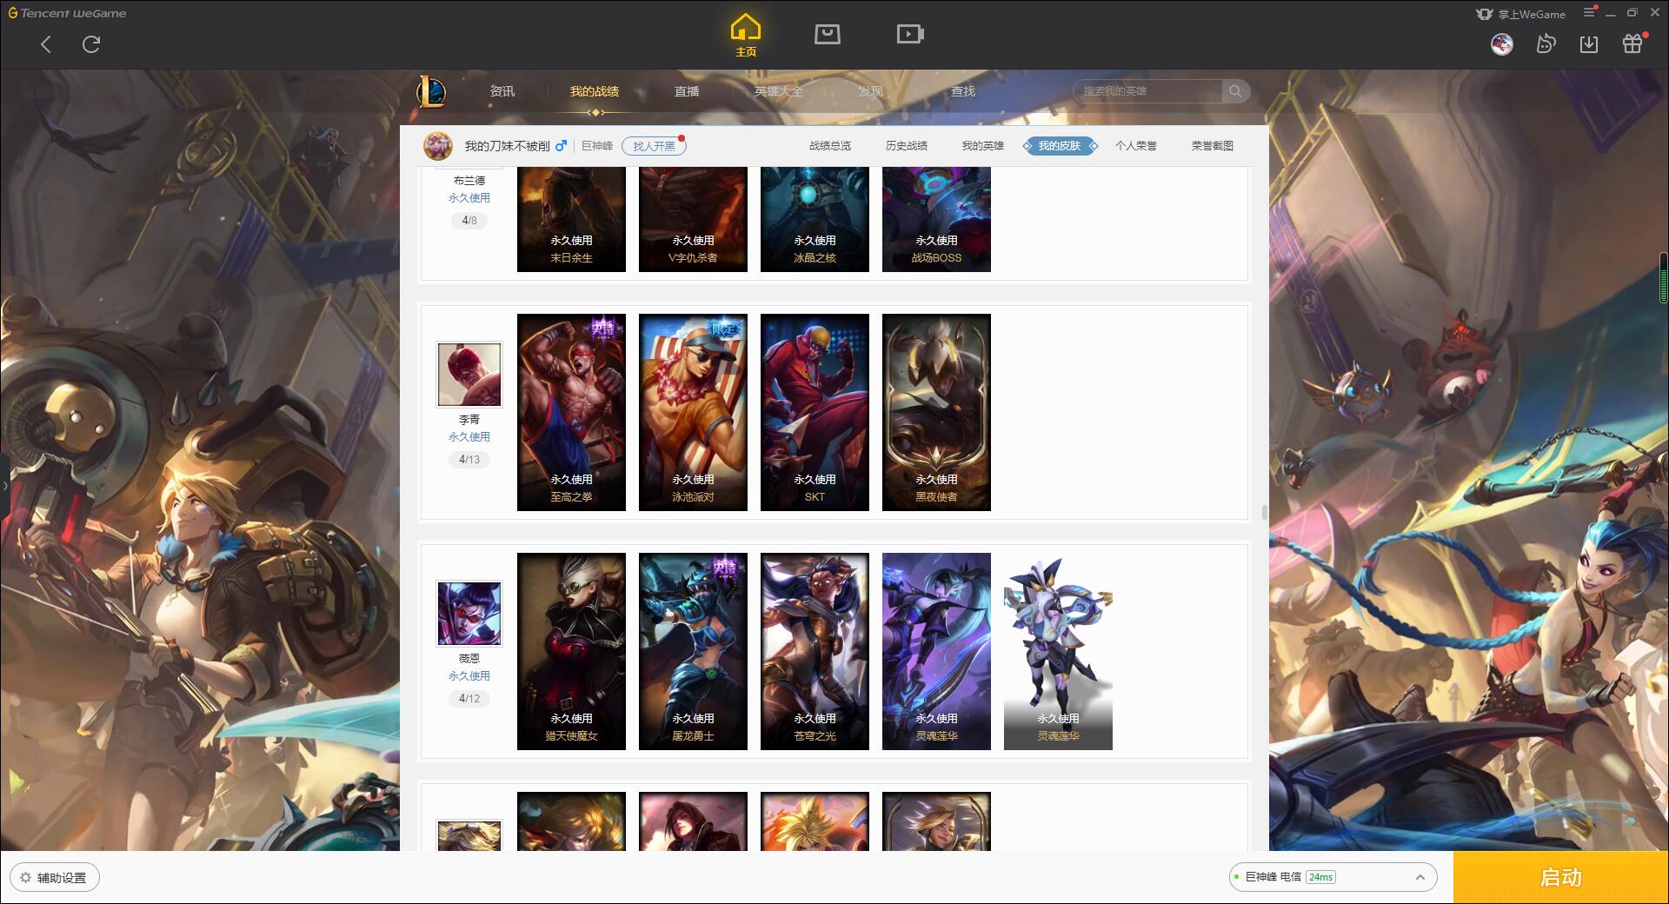Click 永久使用 under 李青
Viewport: 1669px width, 904px height.
[469, 437]
